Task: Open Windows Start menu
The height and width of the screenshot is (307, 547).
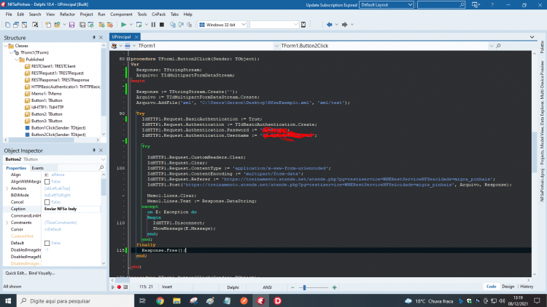Action: pos(8,301)
